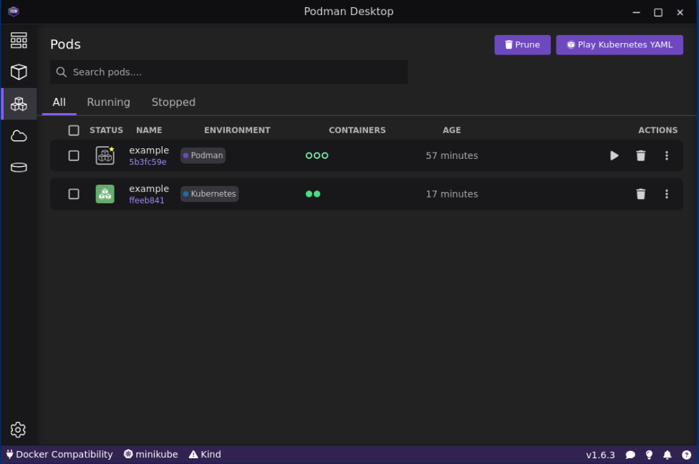Tick the checkbox for pod ffeeb841
This screenshot has width=699, height=464.
[x=74, y=194]
